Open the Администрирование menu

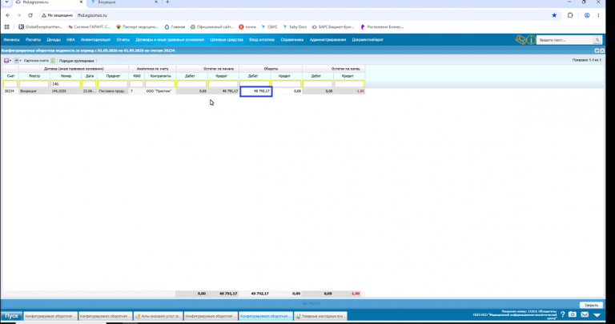click(x=328, y=39)
